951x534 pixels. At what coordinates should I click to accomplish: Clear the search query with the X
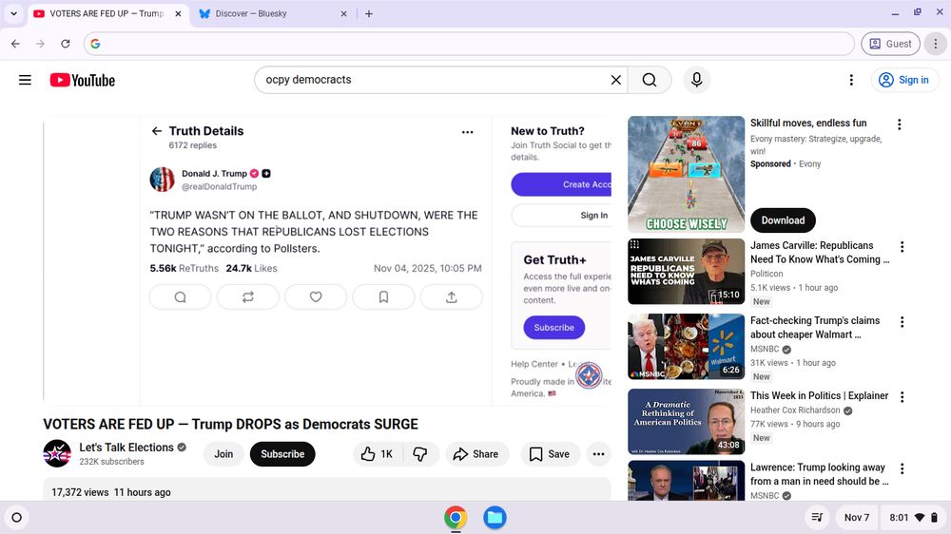coord(615,80)
